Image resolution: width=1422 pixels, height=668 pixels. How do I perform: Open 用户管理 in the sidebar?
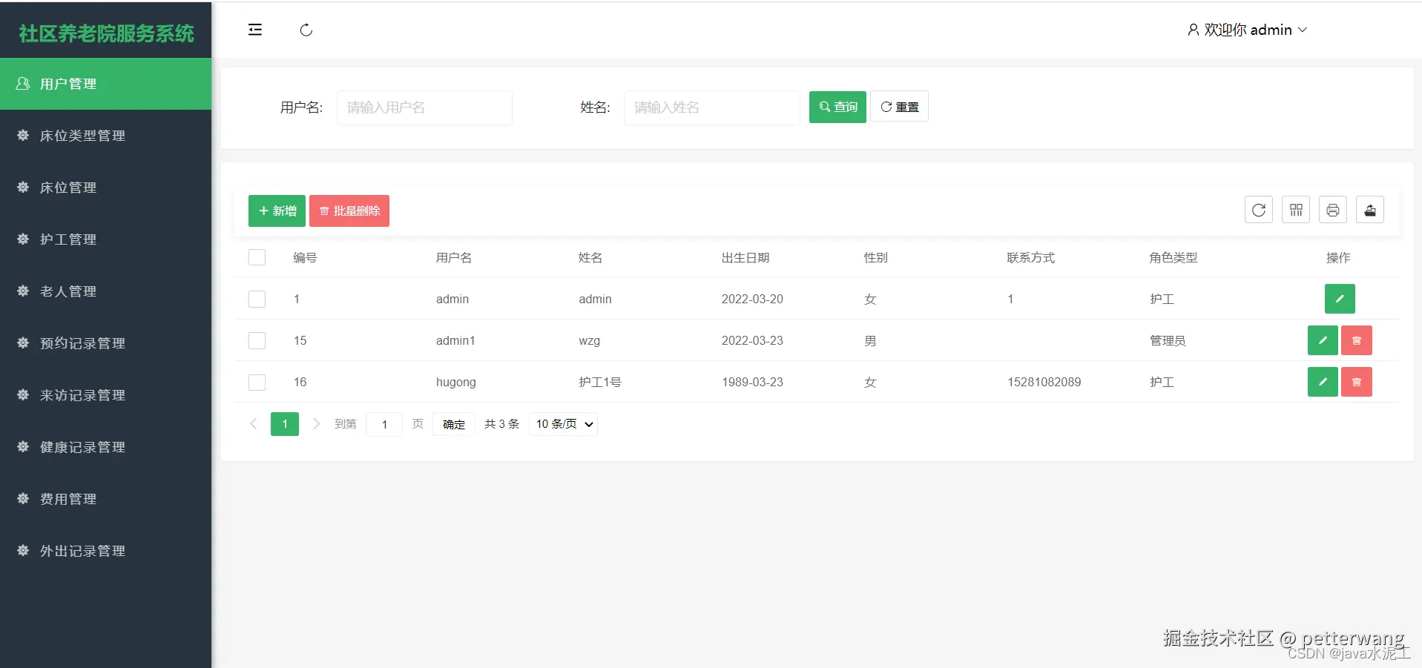tap(105, 84)
